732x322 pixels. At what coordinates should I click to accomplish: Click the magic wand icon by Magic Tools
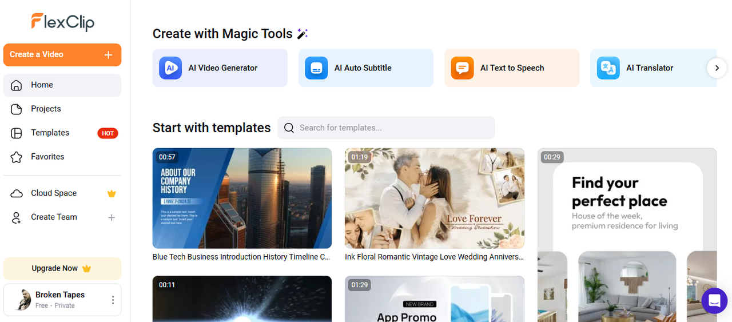click(303, 34)
